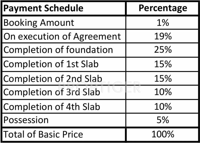Click the 10% value for 3rd Slab
This screenshot has width=200, height=143.
[163, 92]
